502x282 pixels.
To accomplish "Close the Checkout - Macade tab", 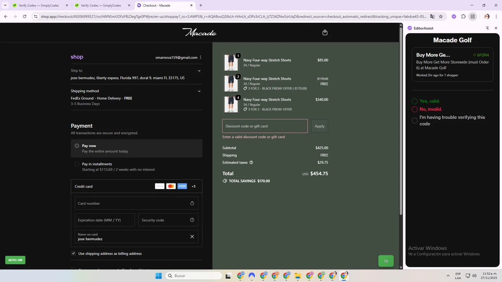I will point(191,5).
